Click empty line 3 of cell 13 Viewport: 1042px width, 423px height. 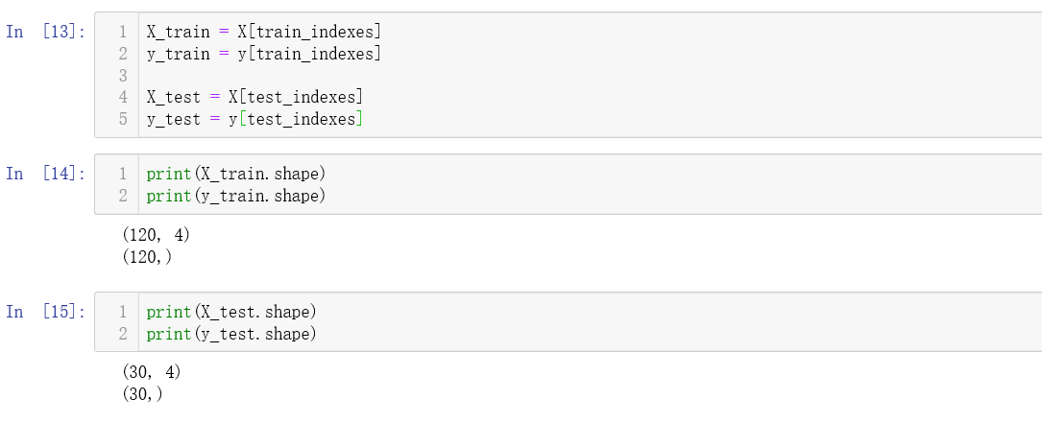[384, 75]
